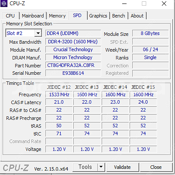Select serial number E938B614
The height and width of the screenshot is (175, 175).
tap(73, 73)
